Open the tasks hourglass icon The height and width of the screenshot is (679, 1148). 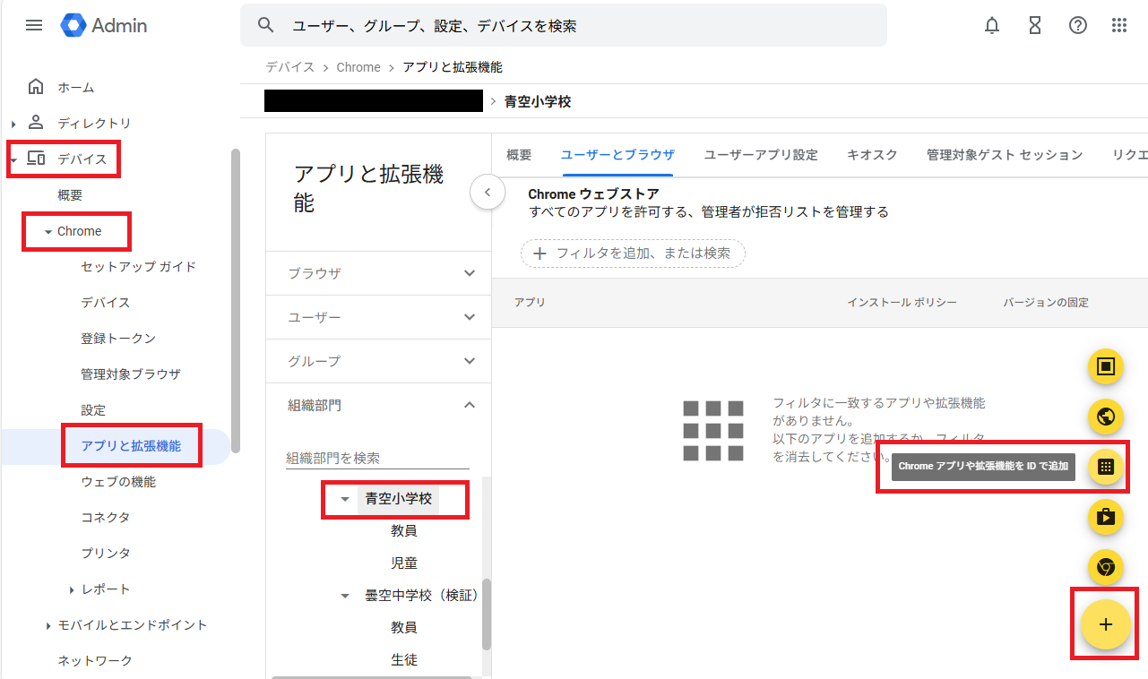click(x=1035, y=25)
